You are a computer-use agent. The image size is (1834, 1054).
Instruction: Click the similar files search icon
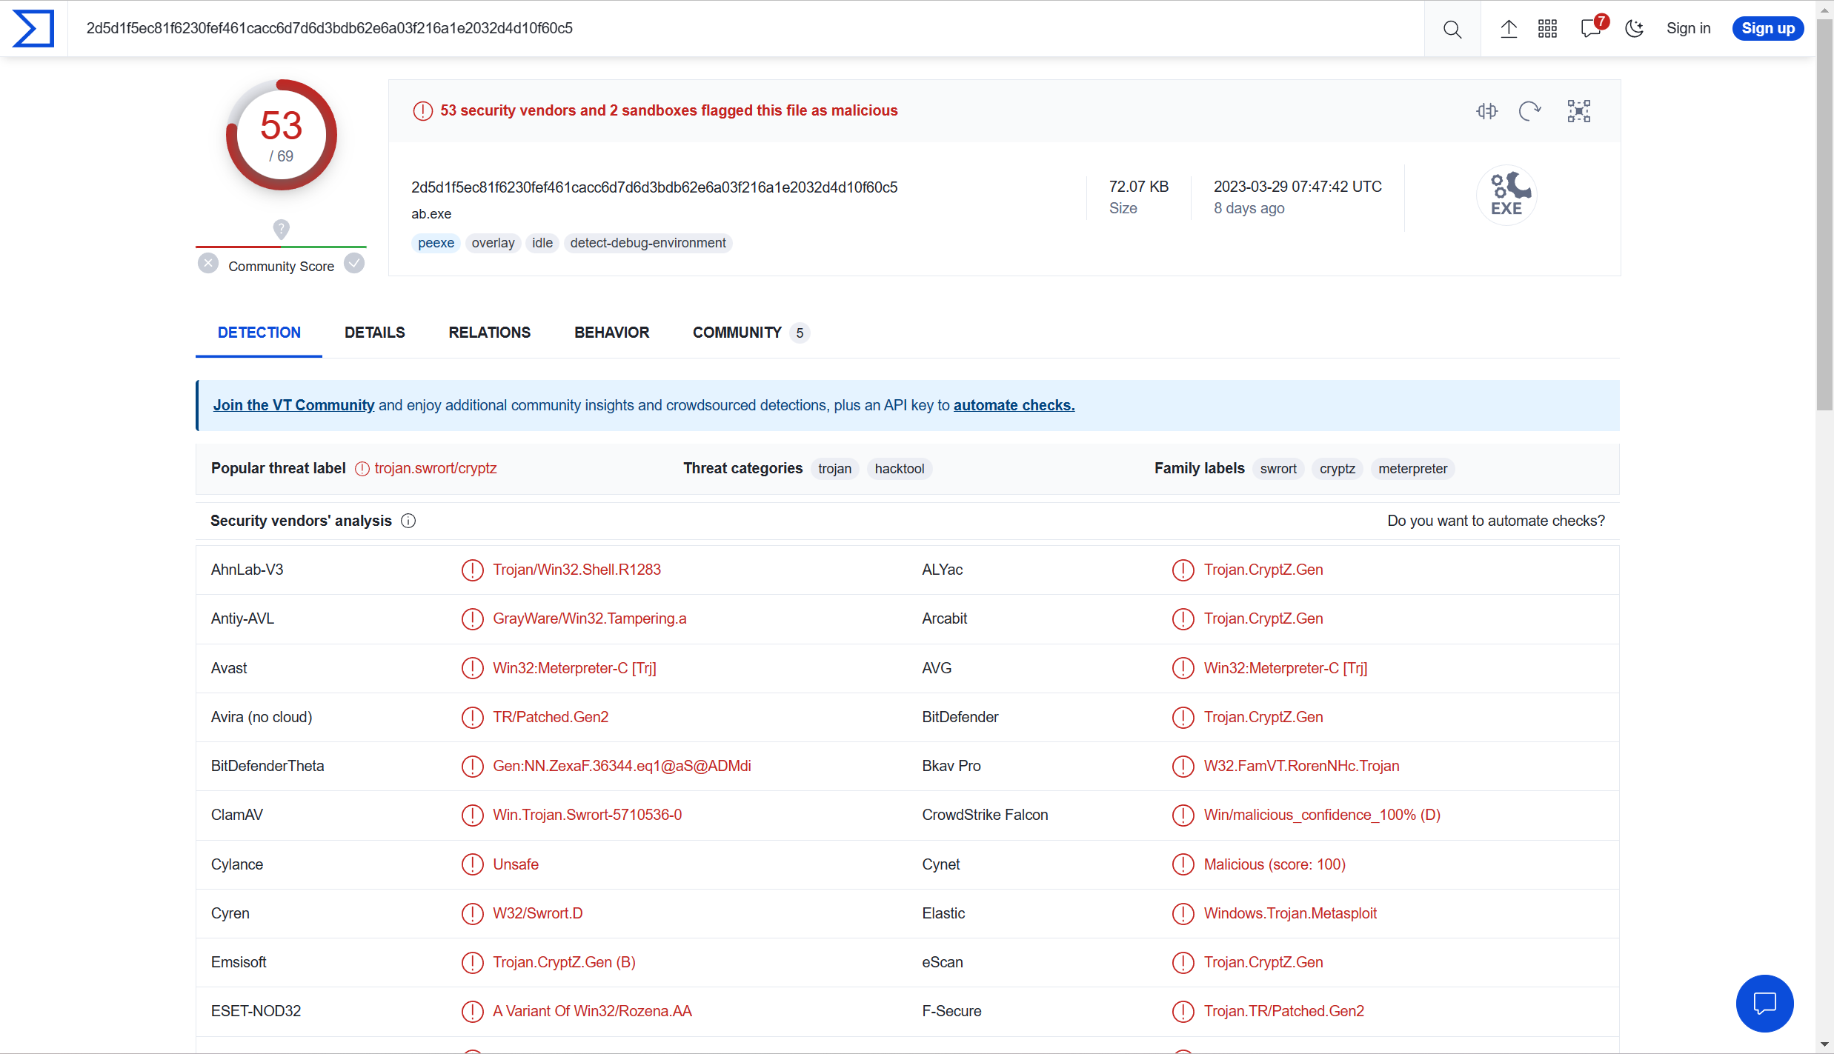tap(1486, 111)
